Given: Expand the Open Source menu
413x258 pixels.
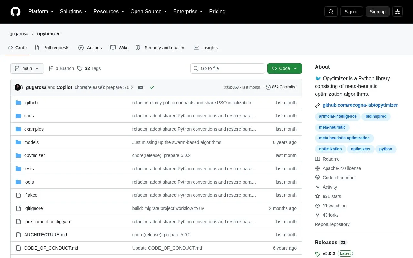Looking at the screenshot, I should coord(149,12).
